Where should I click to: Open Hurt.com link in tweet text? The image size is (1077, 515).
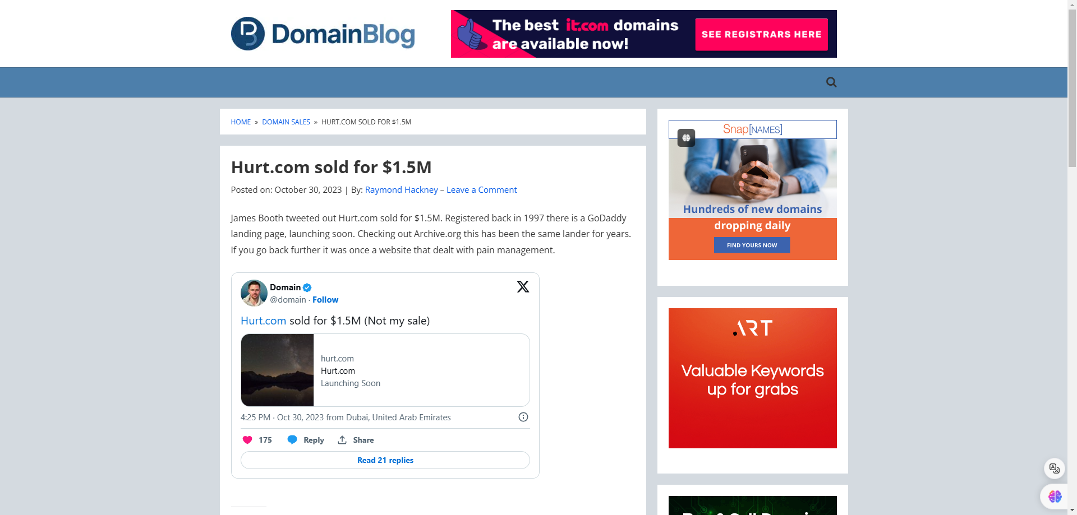tap(264, 321)
